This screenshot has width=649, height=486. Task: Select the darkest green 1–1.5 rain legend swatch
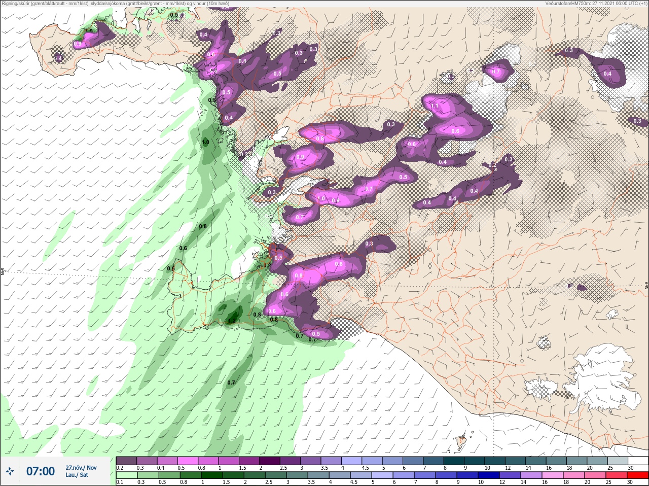(x=211, y=475)
